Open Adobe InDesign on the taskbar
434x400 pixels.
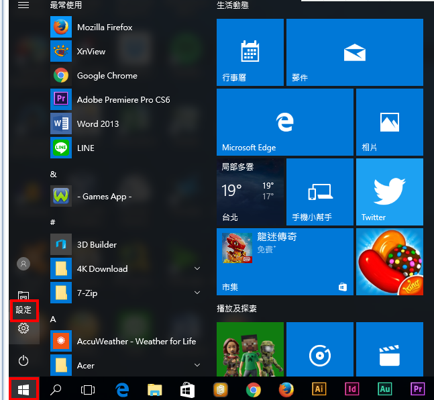(x=351, y=389)
